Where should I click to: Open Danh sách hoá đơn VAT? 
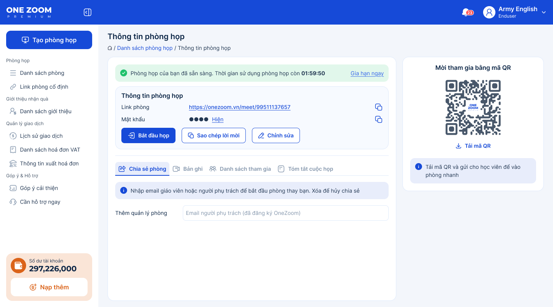(x=49, y=150)
